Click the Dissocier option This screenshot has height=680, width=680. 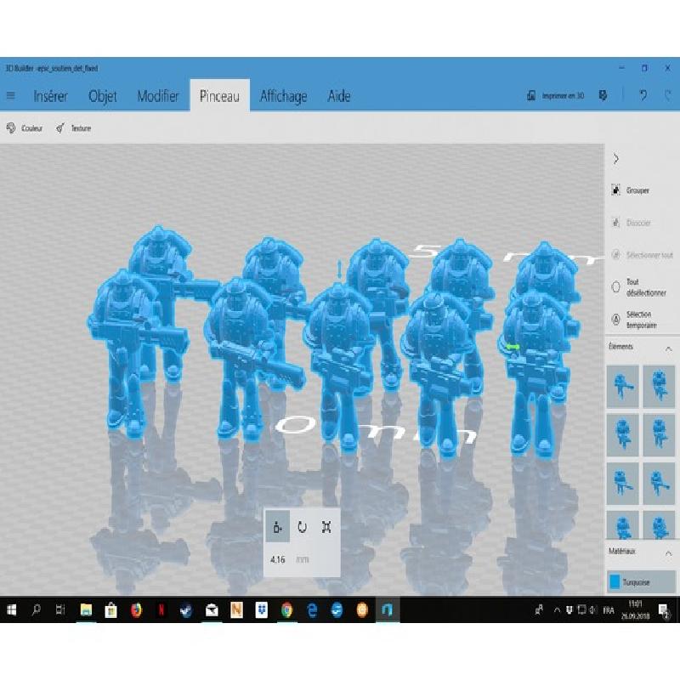pos(632,223)
